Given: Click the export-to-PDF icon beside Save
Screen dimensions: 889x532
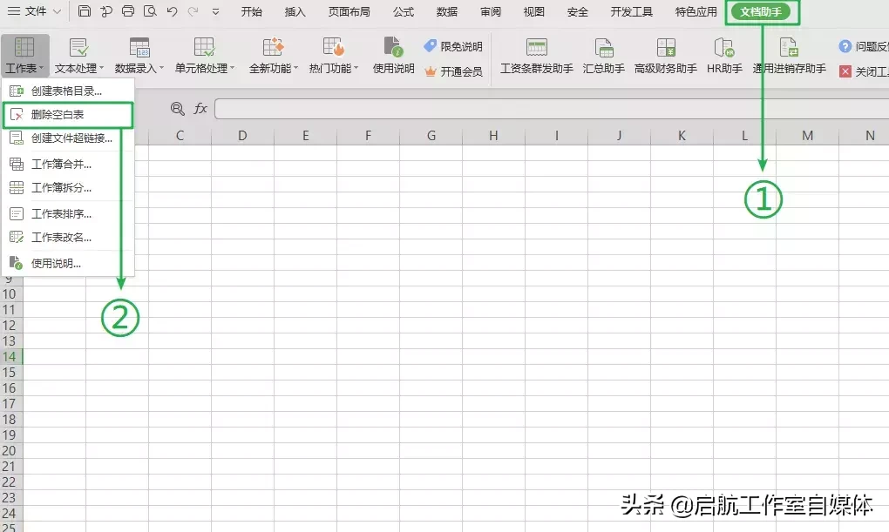Looking at the screenshot, I should tap(106, 10).
